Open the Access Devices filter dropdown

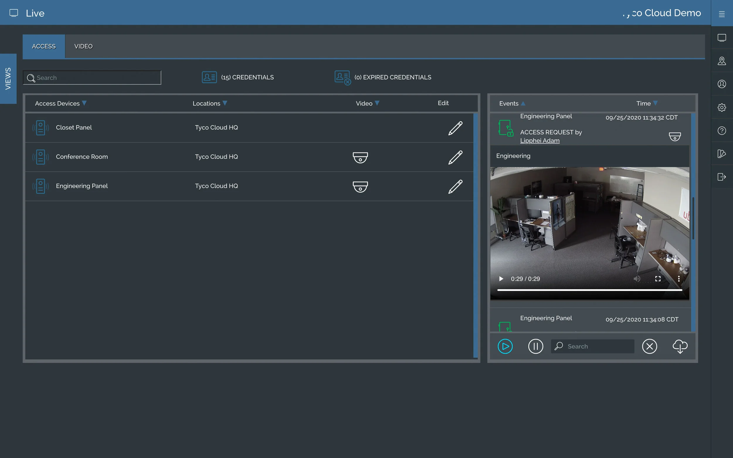pos(84,103)
